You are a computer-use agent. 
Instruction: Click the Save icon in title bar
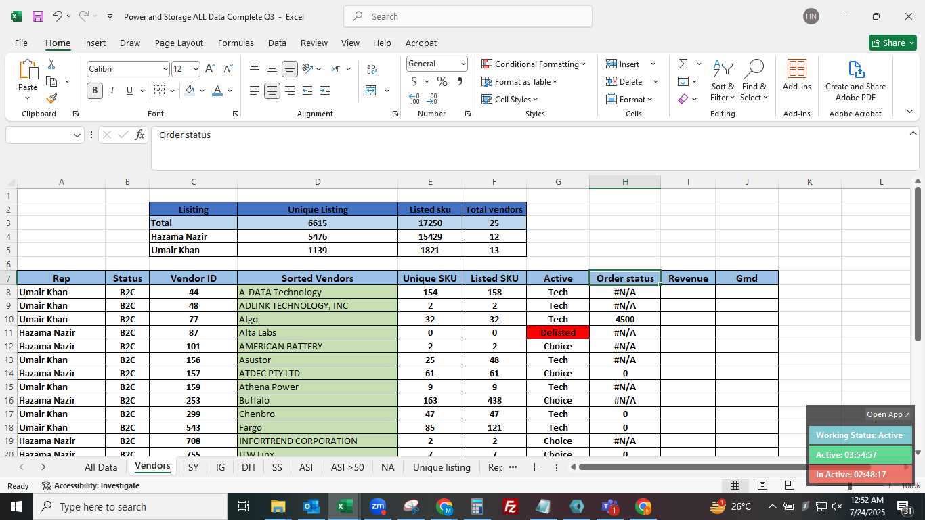point(38,16)
